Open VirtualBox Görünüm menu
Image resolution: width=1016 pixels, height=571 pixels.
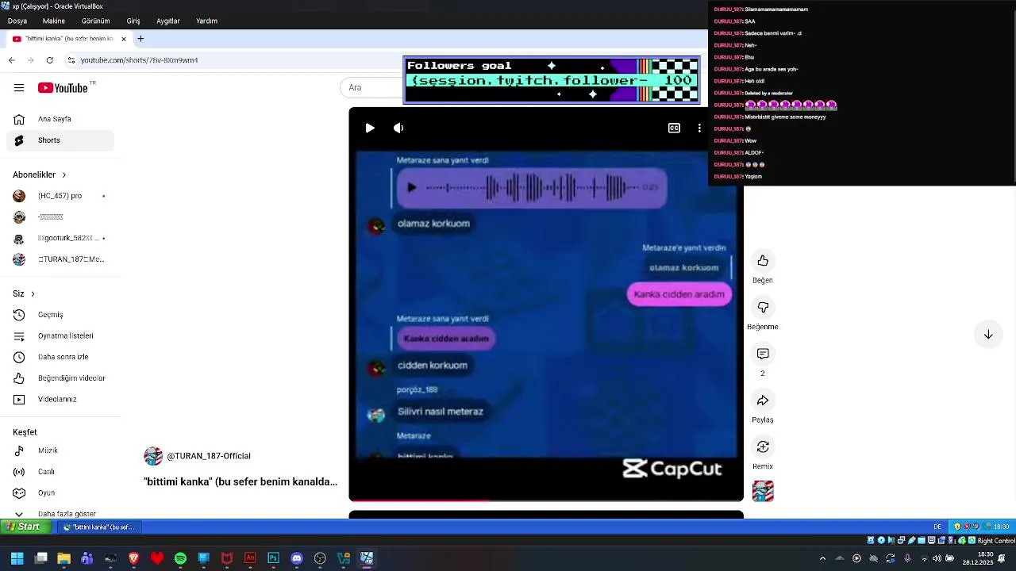96,21
